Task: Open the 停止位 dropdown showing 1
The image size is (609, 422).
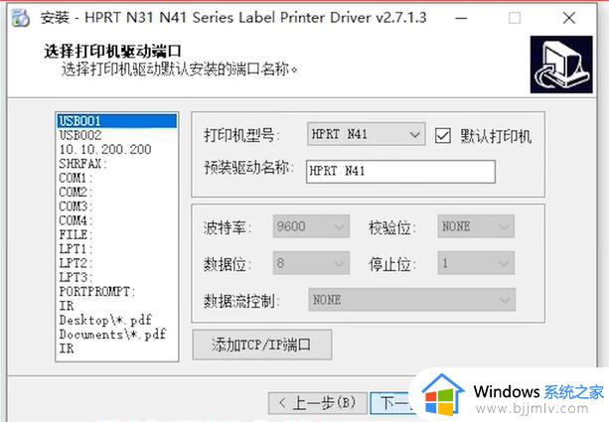Action: (x=476, y=263)
